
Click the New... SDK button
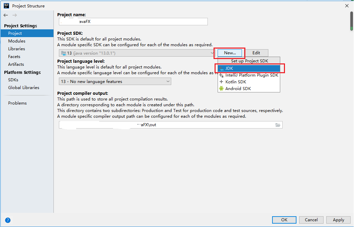pos(230,53)
